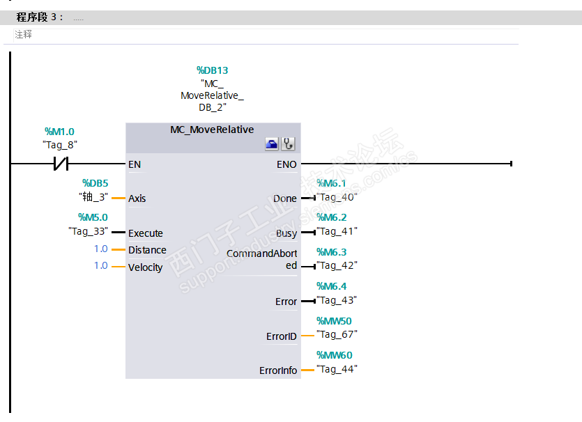The height and width of the screenshot is (422, 582).
Task: Click the ErrorID output Tag_67
Action: coord(337,334)
